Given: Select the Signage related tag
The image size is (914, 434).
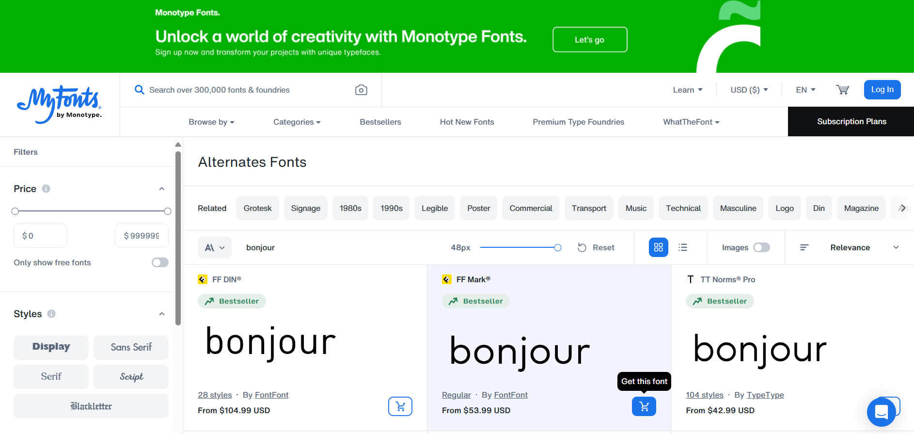Looking at the screenshot, I should point(306,208).
